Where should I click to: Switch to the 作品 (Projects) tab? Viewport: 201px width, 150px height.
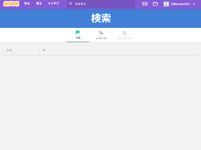click(77, 35)
